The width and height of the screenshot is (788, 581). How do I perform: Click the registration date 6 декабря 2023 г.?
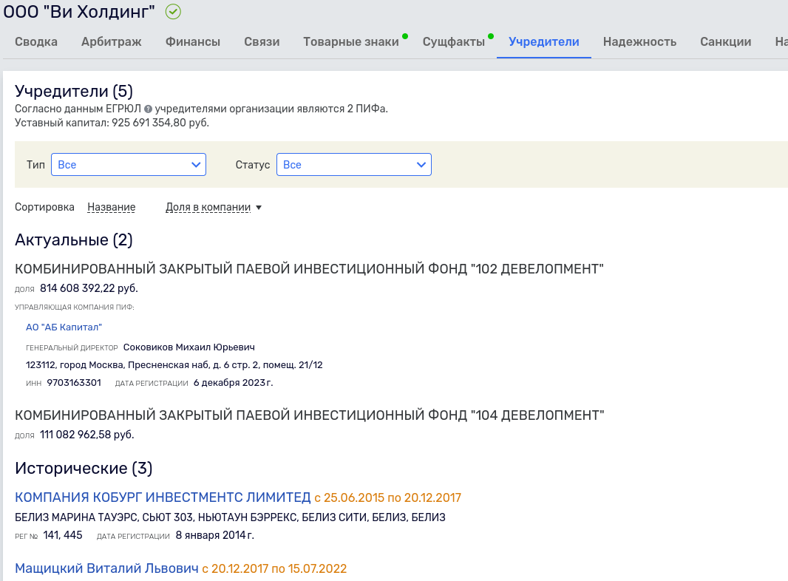(x=233, y=383)
